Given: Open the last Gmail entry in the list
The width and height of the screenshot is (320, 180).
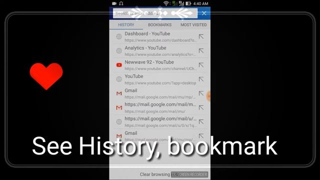Looking at the screenshot, I should click(160, 136).
